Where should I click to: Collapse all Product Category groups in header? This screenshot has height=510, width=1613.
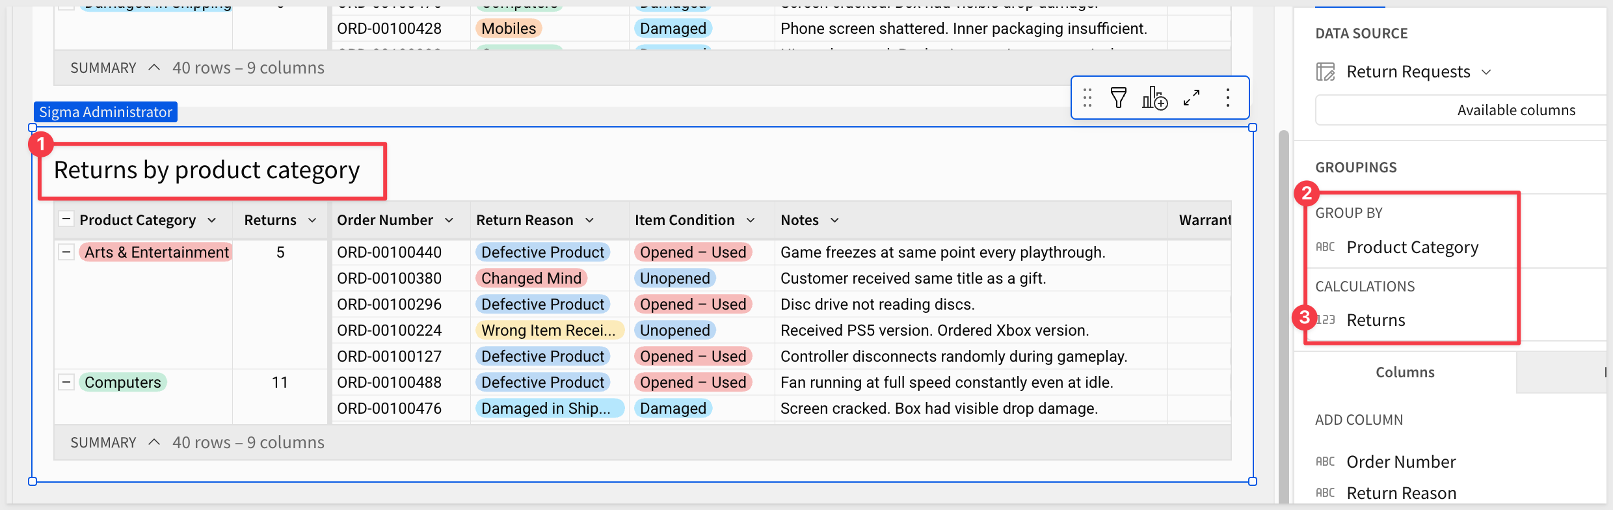66,219
